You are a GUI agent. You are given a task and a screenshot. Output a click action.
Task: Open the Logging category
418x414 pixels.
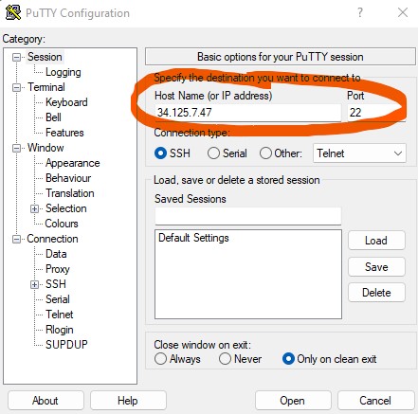64,72
